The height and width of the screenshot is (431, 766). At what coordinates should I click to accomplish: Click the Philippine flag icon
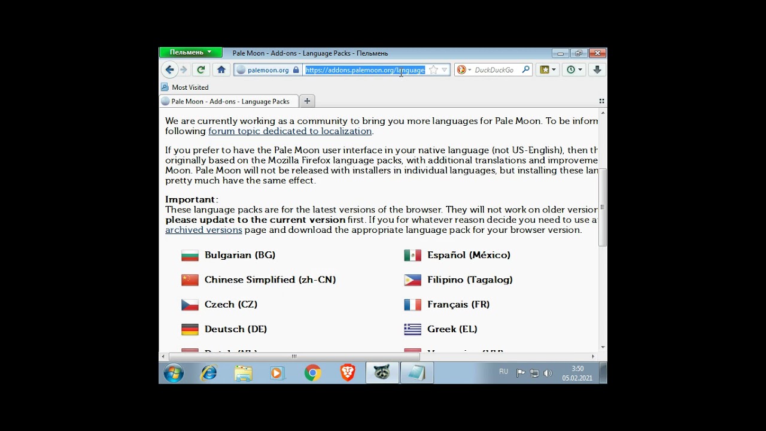tap(412, 280)
